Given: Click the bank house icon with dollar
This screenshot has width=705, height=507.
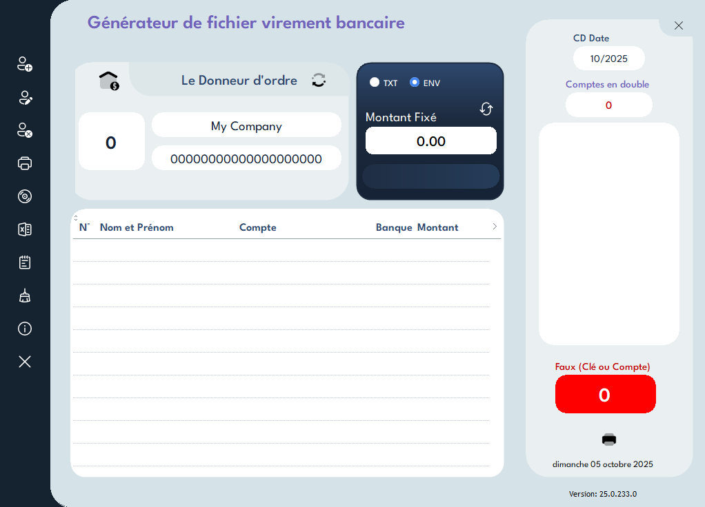Looking at the screenshot, I should (109, 81).
